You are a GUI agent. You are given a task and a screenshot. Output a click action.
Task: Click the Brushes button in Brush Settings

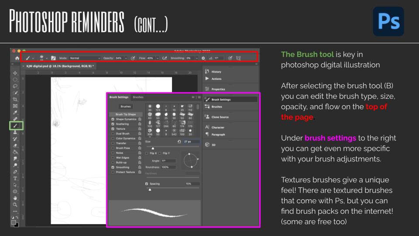click(x=126, y=107)
